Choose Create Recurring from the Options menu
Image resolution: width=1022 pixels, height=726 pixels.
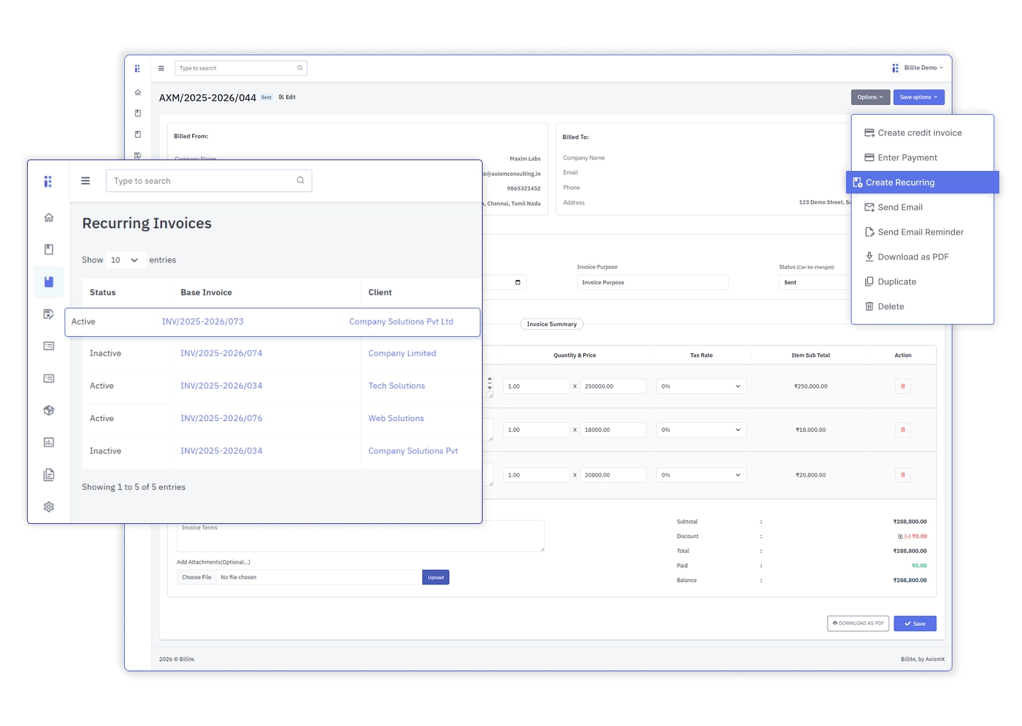[899, 182]
